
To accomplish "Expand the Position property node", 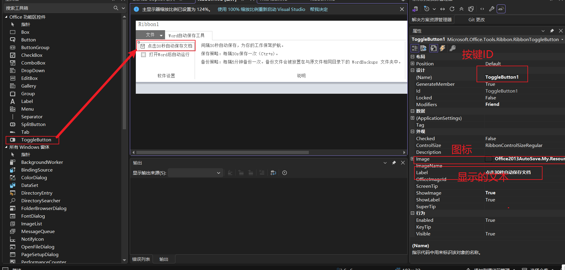I will pyautogui.click(x=413, y=63).
